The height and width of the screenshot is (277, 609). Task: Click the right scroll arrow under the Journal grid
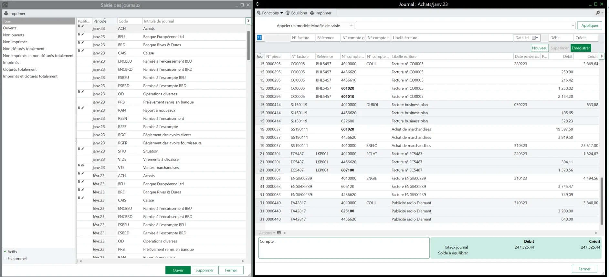(596, 233)
